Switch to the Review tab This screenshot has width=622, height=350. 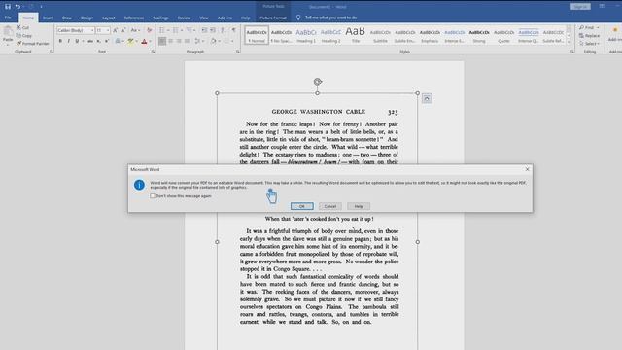click(184, 17)
